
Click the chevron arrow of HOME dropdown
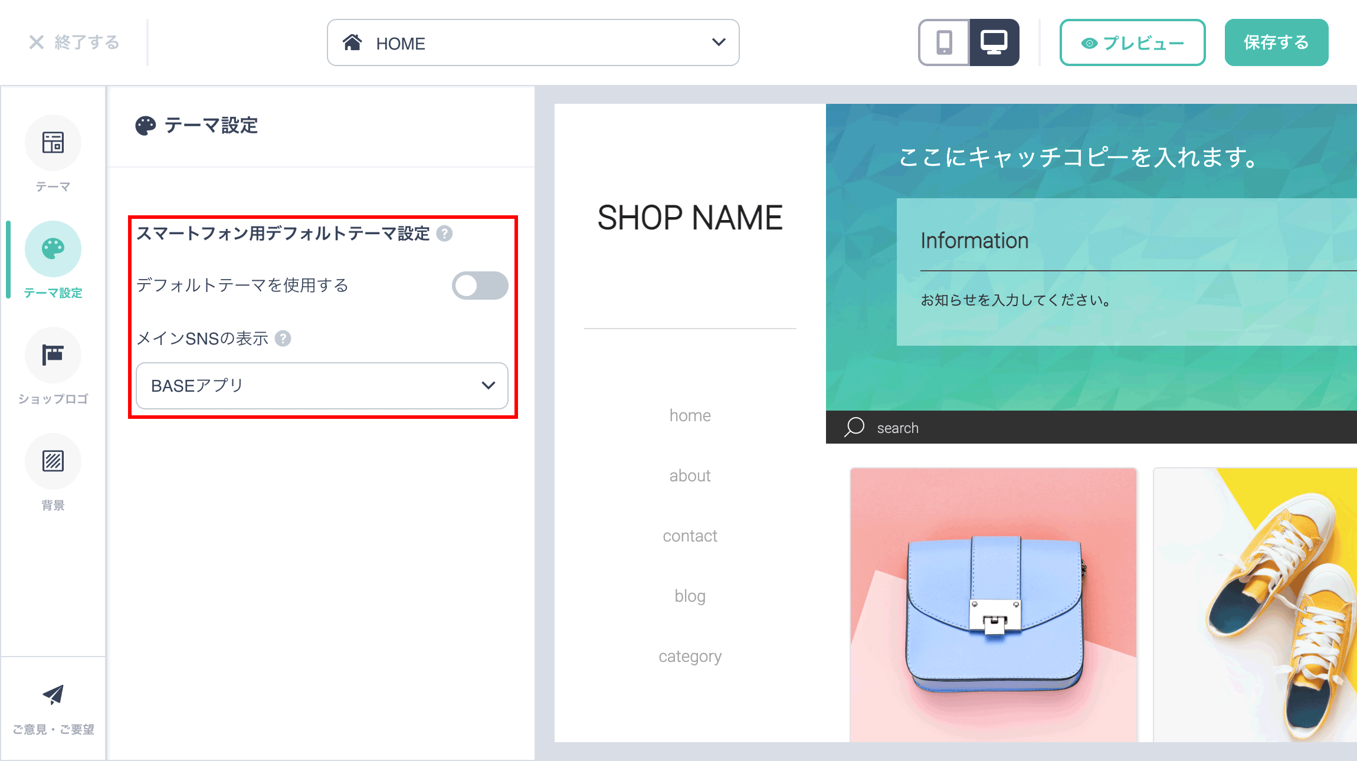(x=719, y=42)
